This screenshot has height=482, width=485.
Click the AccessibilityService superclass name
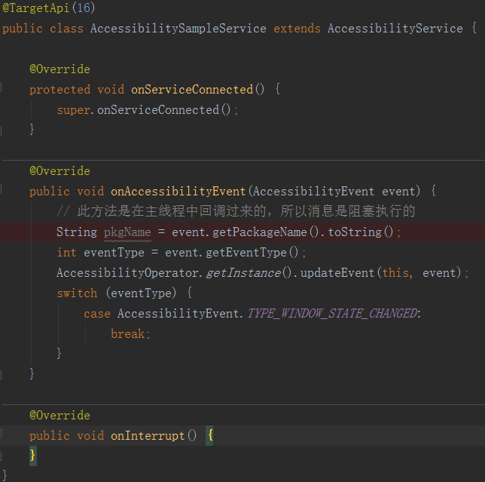pyautogui.click(x=395, y=29)
